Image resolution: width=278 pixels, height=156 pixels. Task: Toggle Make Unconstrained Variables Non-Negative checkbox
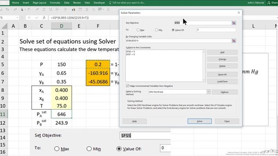coord(127,86)
